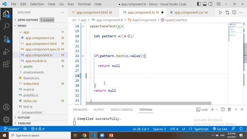
Task: Fold the if block at line 24
Action: 83,56
